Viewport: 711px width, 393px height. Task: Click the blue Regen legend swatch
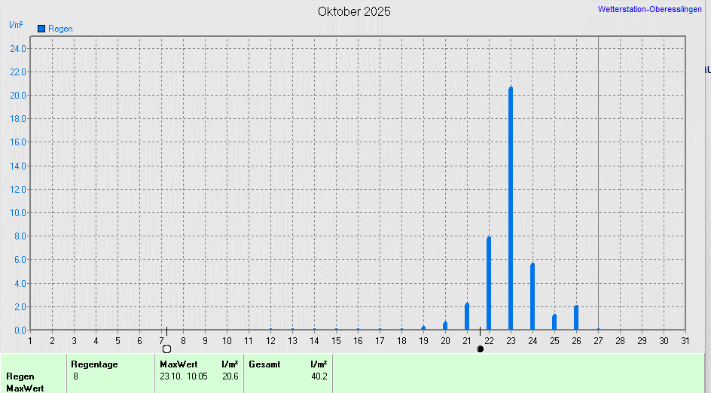tap(41, 28)
